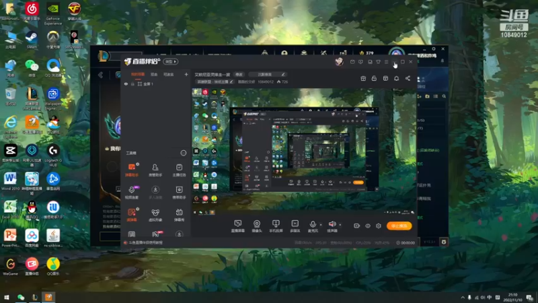Open the layout panel icon above preview
This screenshot has height=303, width=538.
click(385, 78)
